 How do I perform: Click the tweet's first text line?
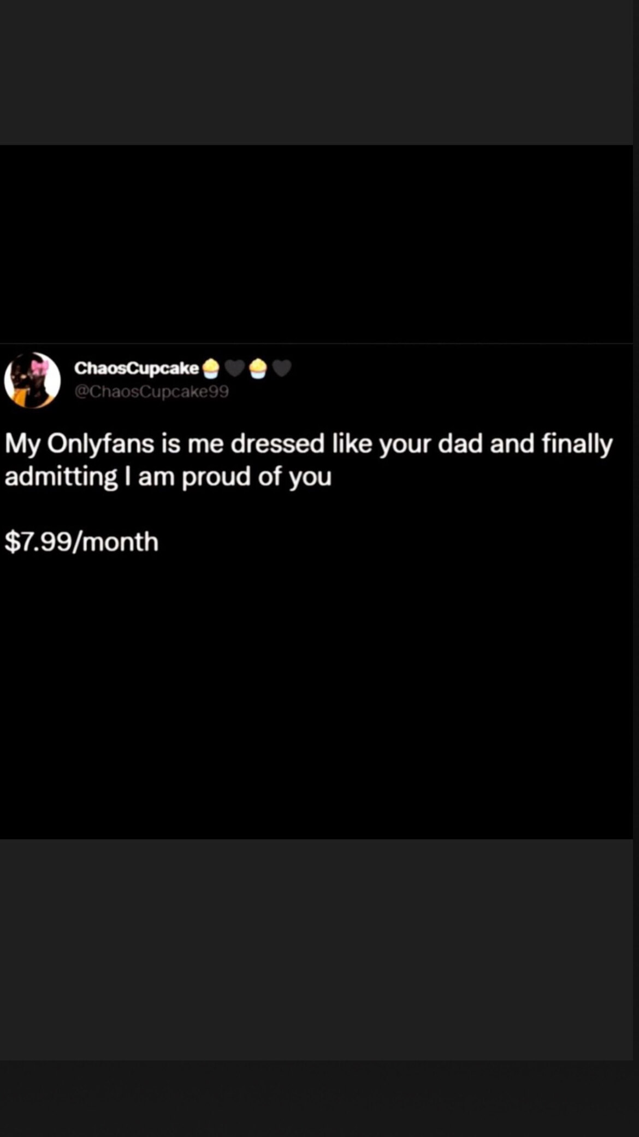309,444
